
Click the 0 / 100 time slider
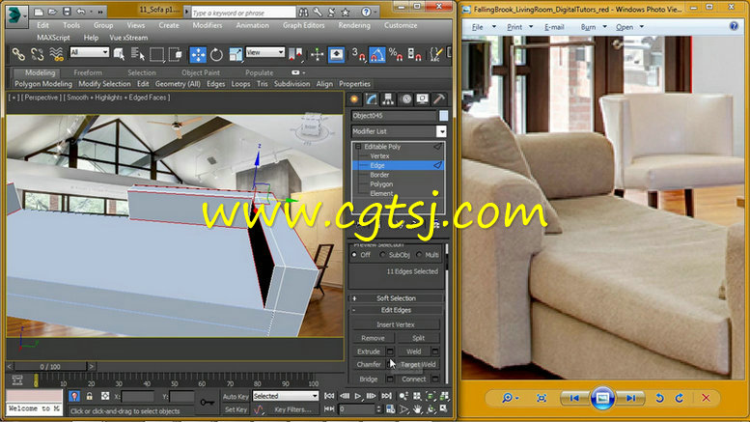[50, 367]
